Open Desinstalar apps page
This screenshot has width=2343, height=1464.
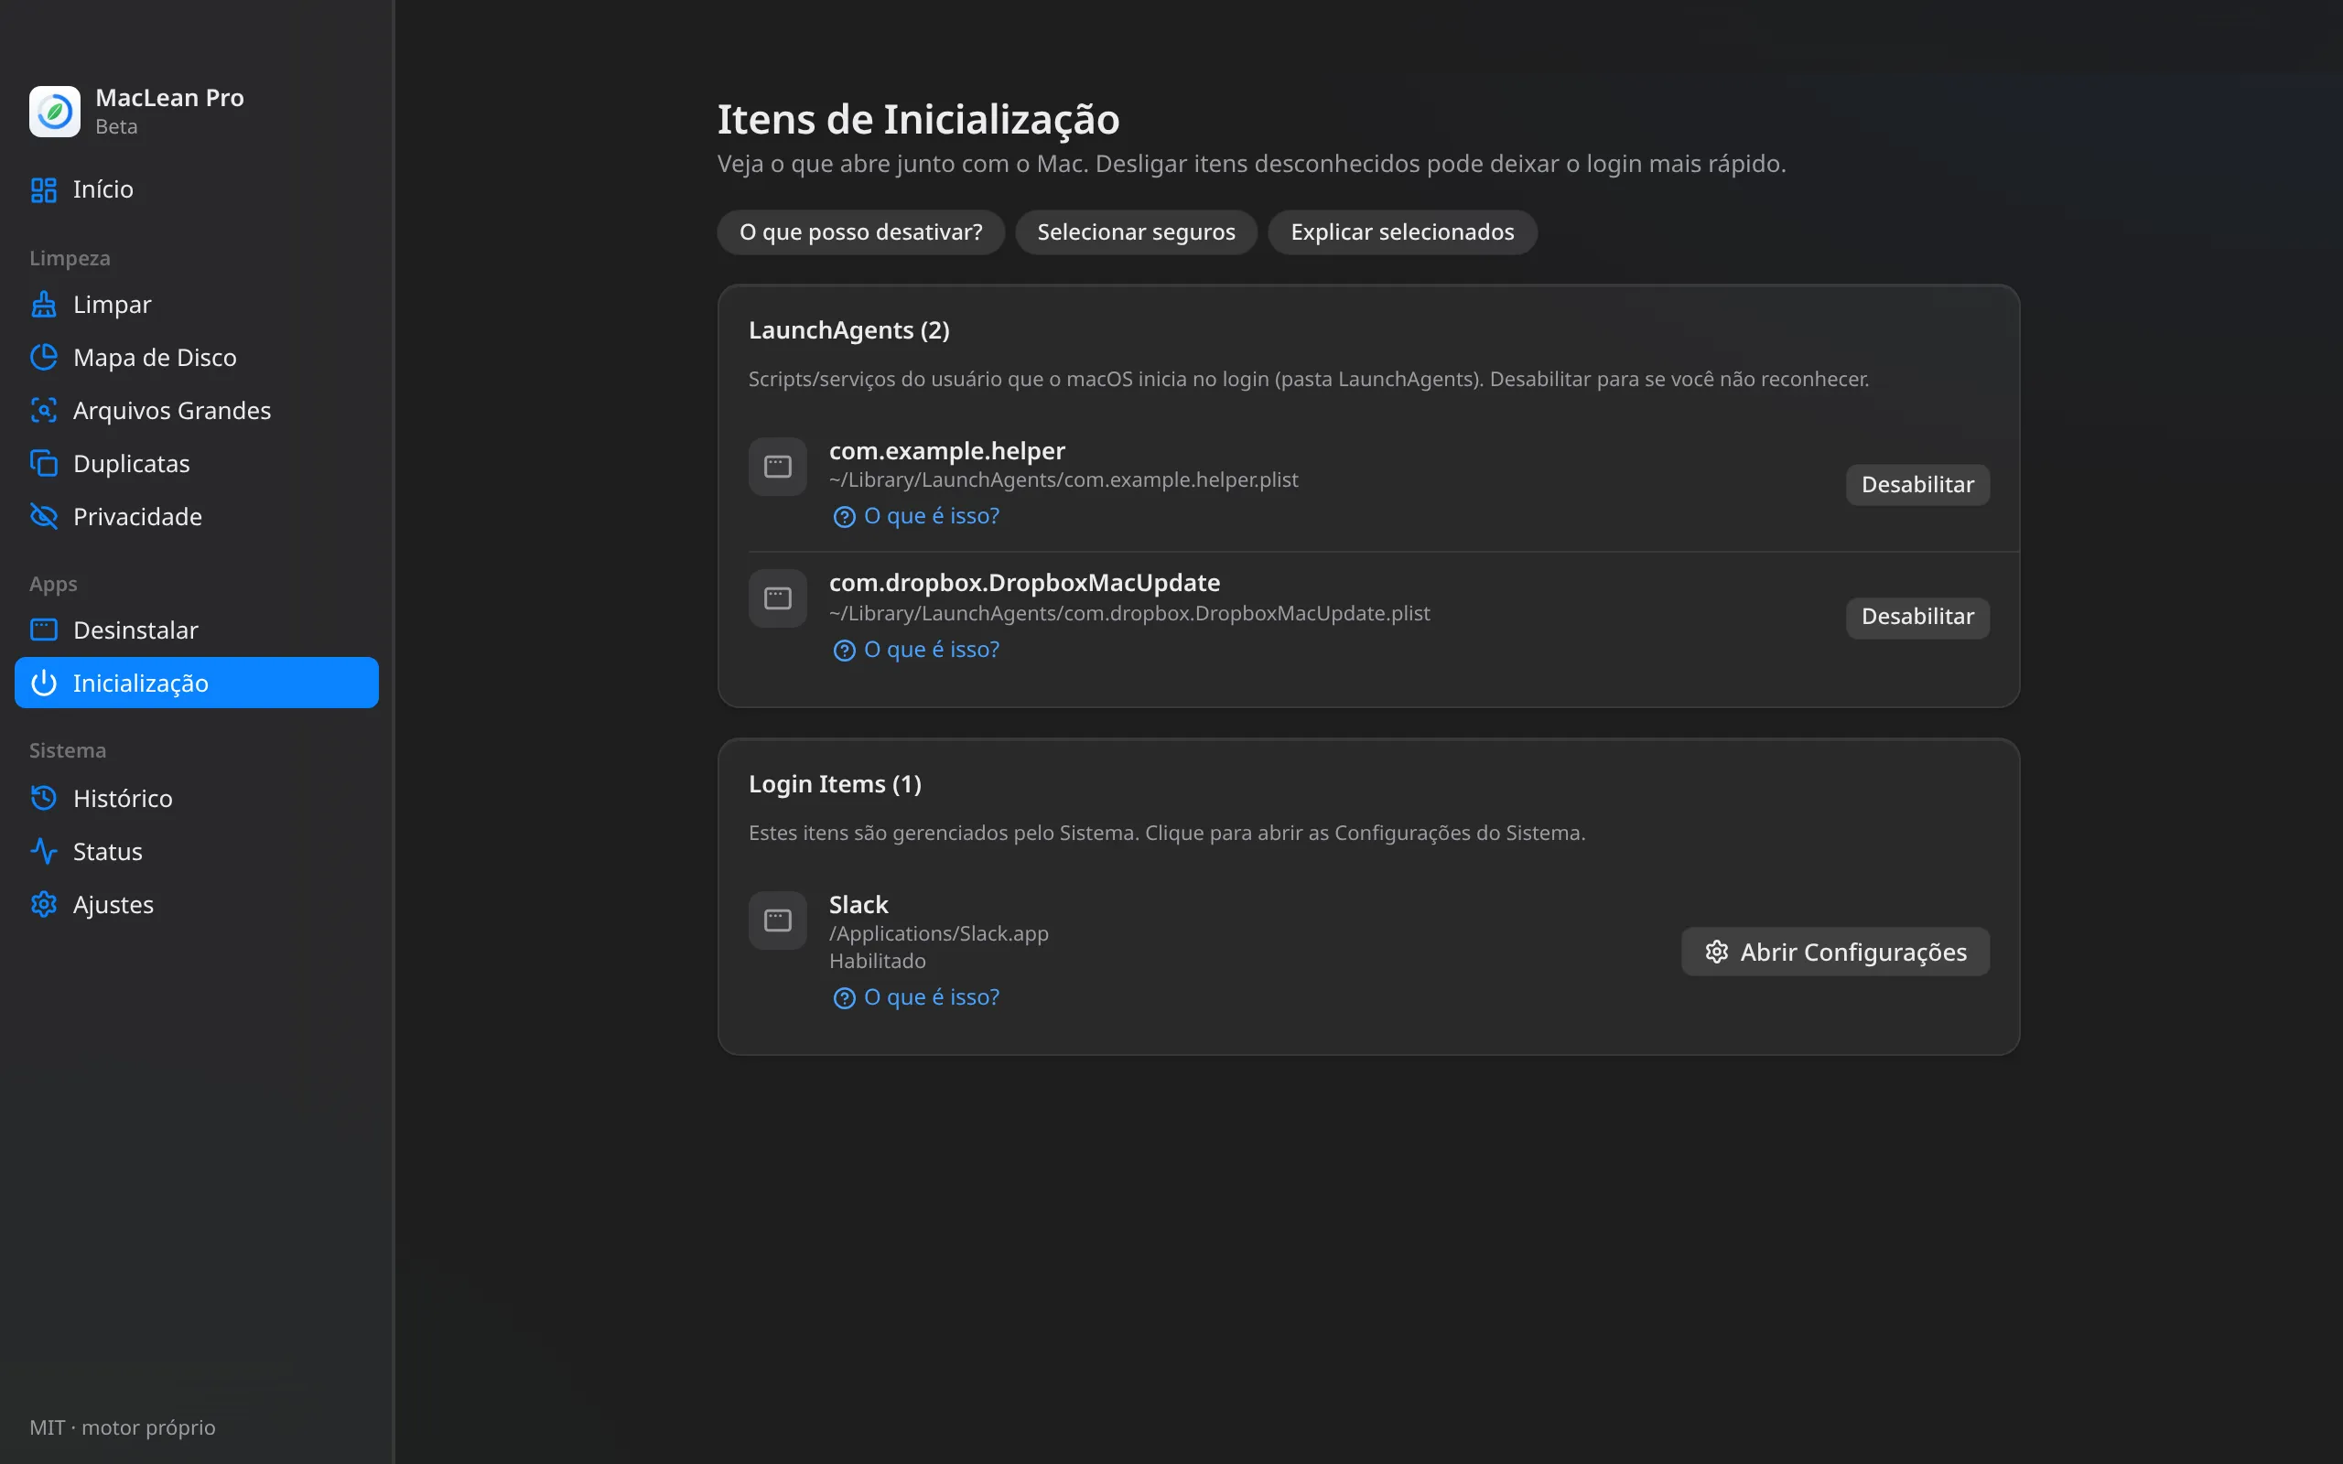pos(197,630)
